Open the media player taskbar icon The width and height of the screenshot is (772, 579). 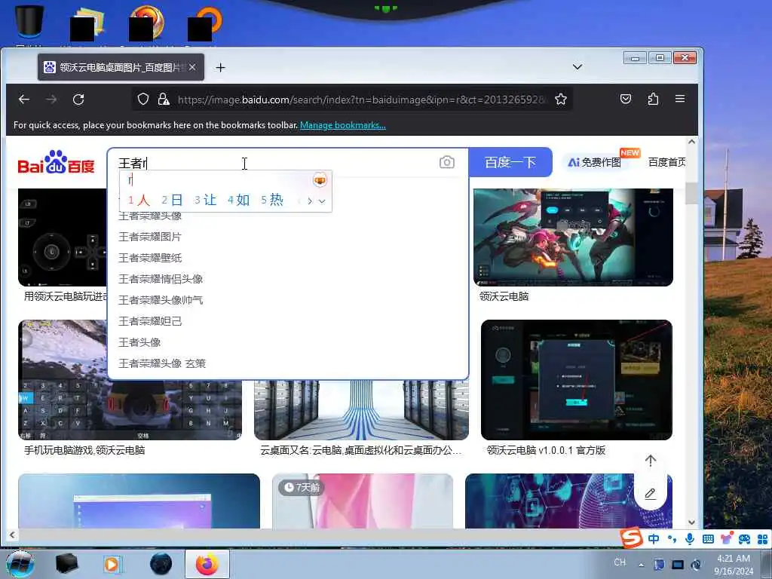tap(112, 564)
